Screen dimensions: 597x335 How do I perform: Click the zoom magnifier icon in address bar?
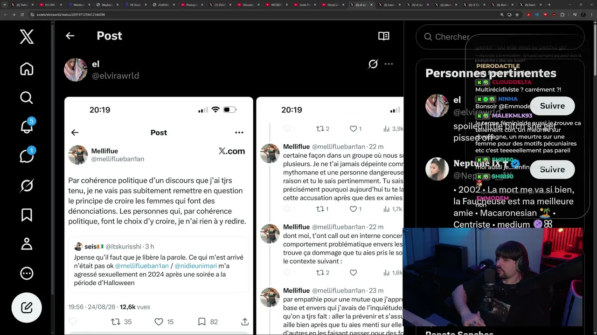(x=502, y=14)
